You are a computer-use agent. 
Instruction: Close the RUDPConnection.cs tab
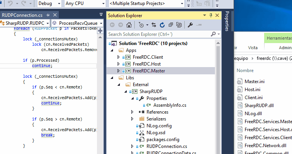point(55,15)
